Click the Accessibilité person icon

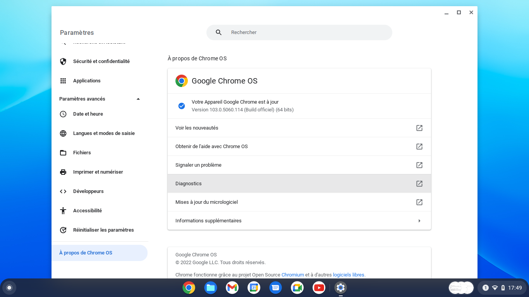coord(63,211)
